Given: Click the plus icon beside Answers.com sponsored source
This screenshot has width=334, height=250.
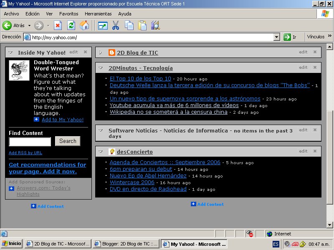Looking at the screenshot, I should (x=12, y=188).
